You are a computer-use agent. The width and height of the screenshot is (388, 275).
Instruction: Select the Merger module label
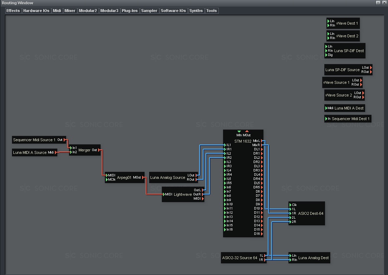coord(84,150)
